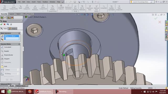
Task: Click the Linear Component Pattern tool
Action: coord(27,7)
